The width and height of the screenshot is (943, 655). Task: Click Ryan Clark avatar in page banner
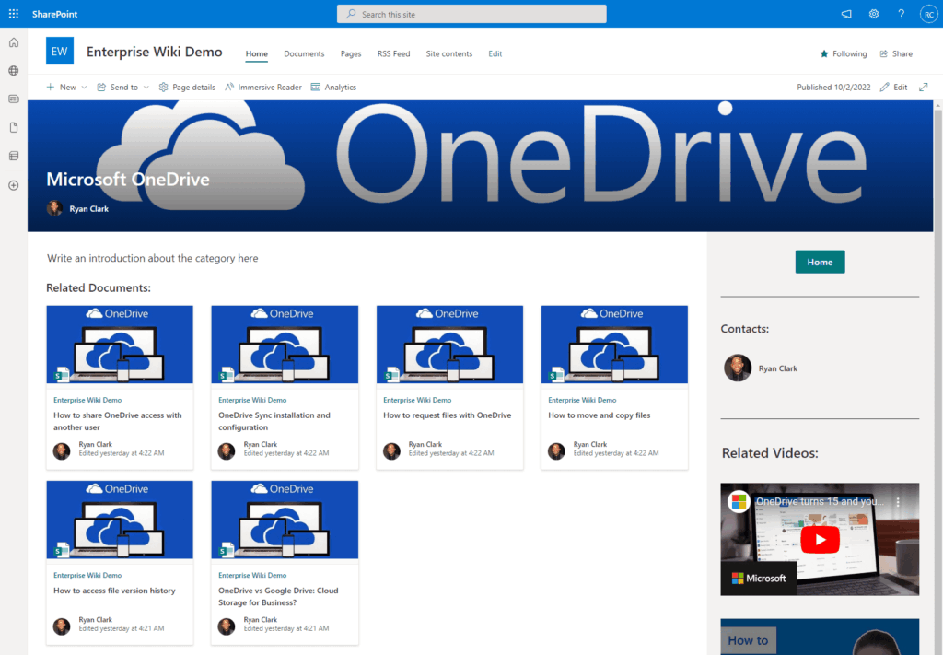(54, 208)
